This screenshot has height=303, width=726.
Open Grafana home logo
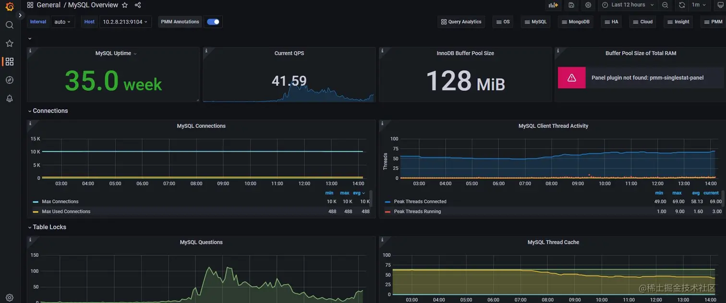10,6
